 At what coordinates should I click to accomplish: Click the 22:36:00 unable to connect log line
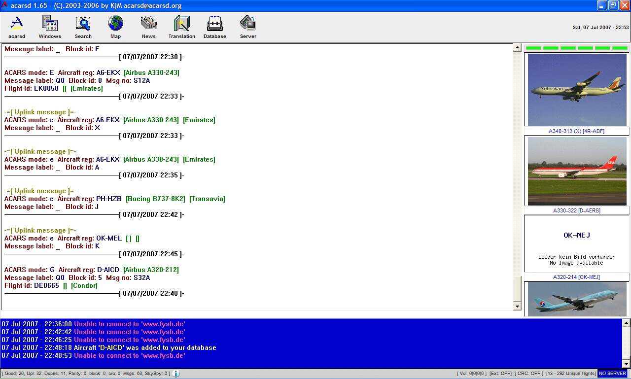[93, 324]
